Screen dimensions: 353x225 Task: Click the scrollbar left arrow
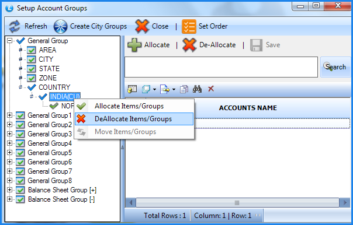(130, 203)
